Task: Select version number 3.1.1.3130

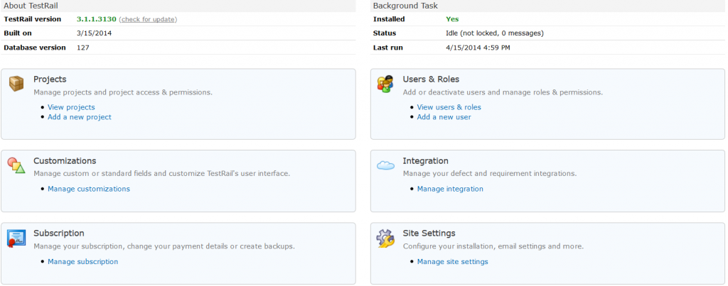Action: click(x=96, y=19)
